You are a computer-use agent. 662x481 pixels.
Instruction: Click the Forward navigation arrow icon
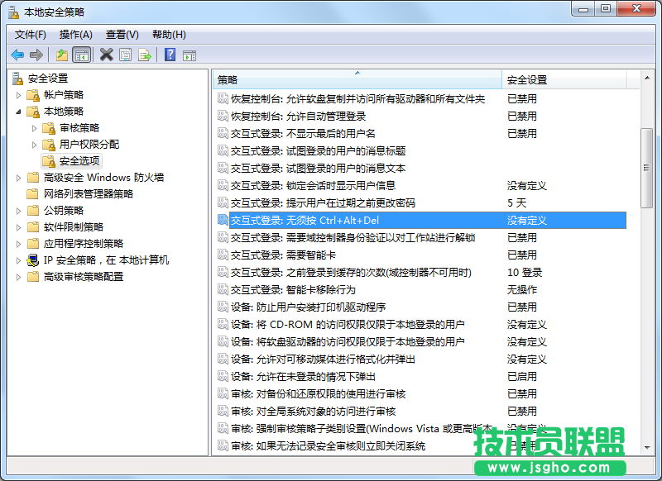click(37, 55)
